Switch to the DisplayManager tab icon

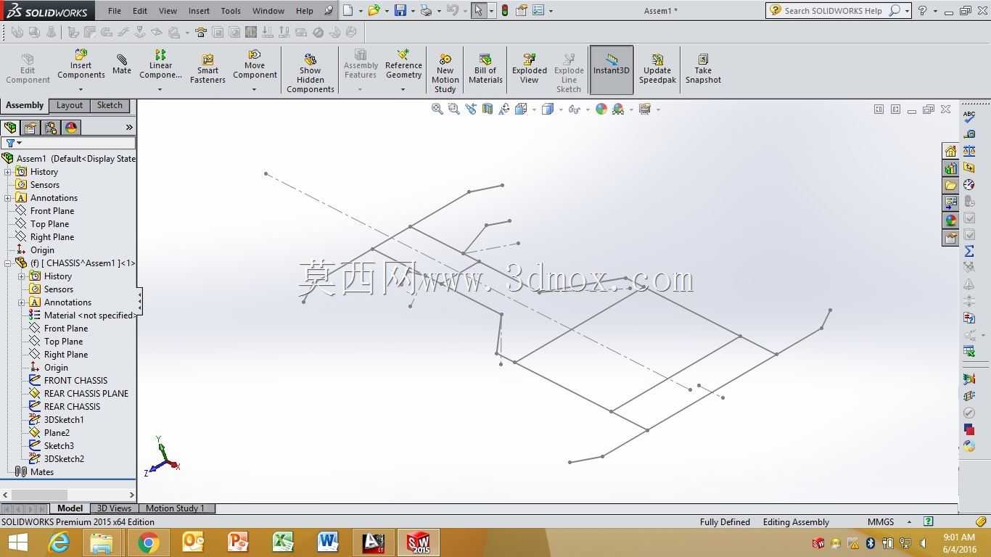pos(71,128)
